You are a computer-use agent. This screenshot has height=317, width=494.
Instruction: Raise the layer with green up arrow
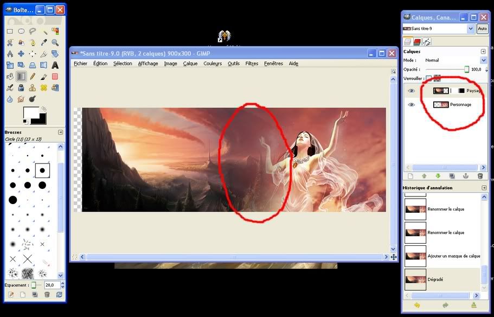click(424, 176)
